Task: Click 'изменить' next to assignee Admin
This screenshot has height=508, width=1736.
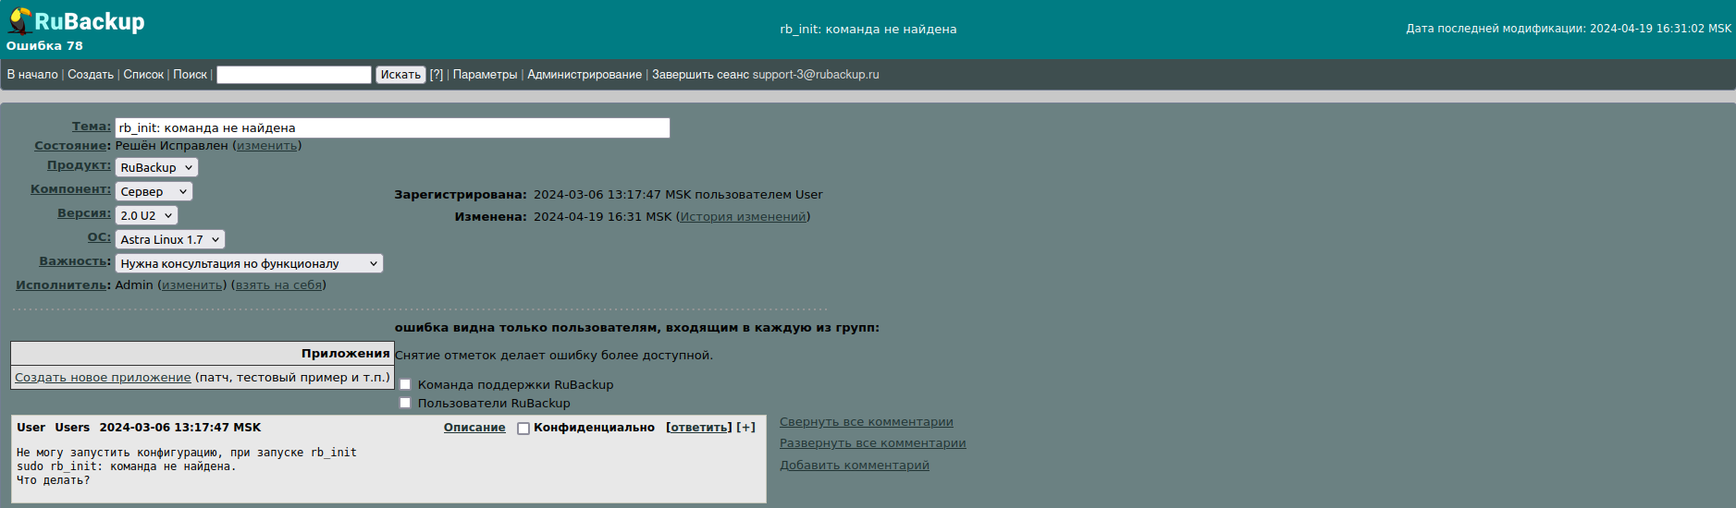Action: (x=192, y=285)
